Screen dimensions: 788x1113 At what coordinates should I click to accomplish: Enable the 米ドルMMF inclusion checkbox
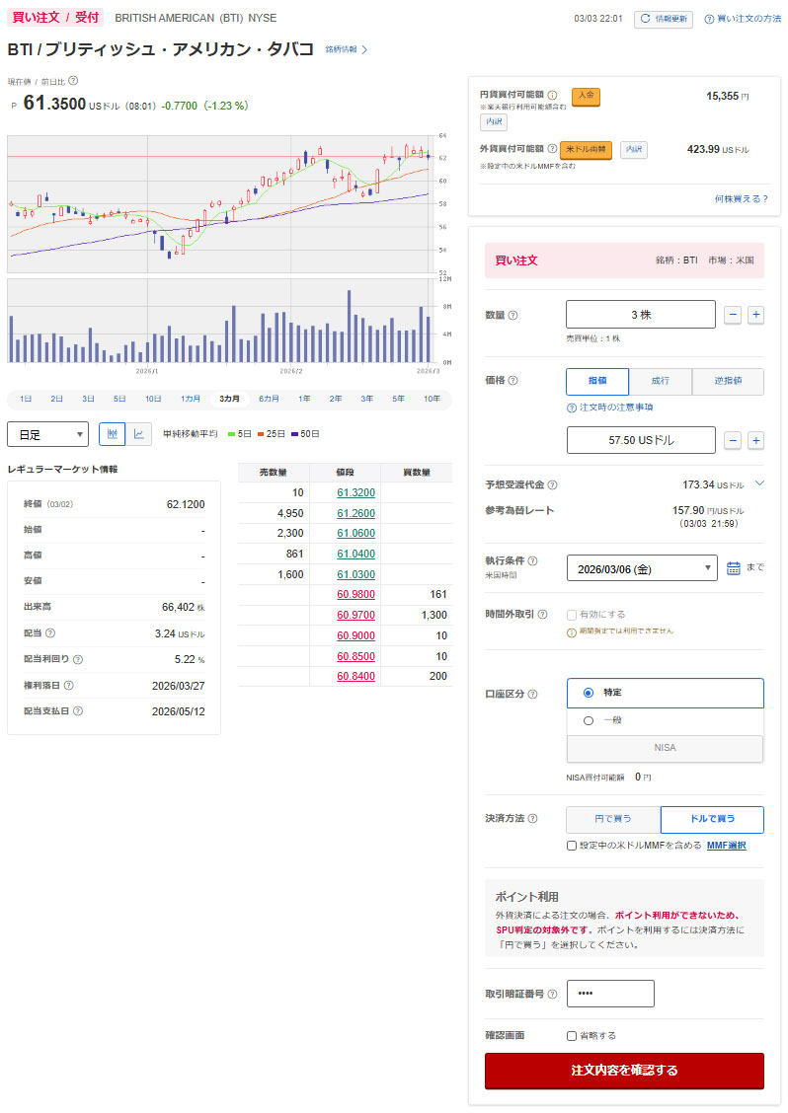(x=572, y=846)
